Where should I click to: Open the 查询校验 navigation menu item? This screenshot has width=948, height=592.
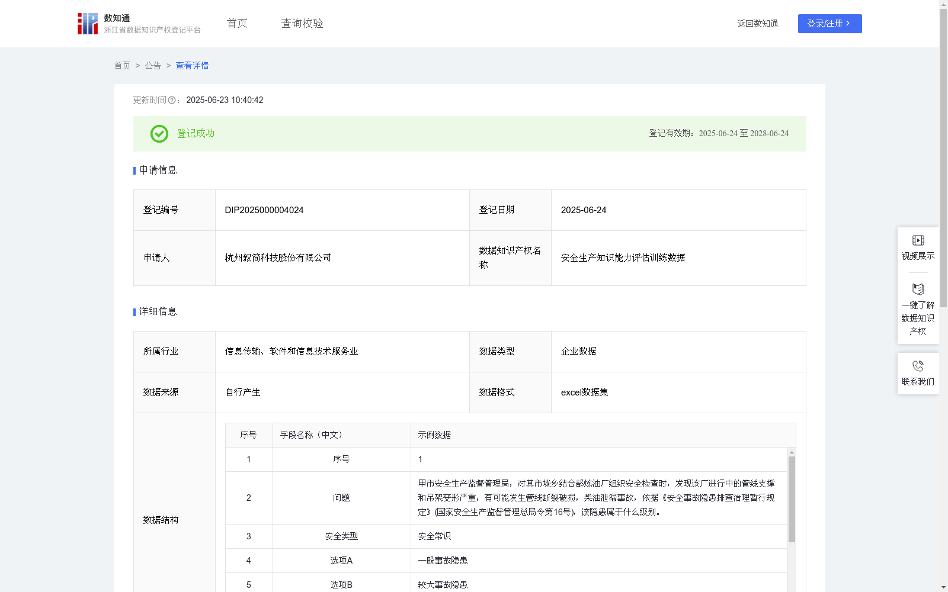coord(302,24)
